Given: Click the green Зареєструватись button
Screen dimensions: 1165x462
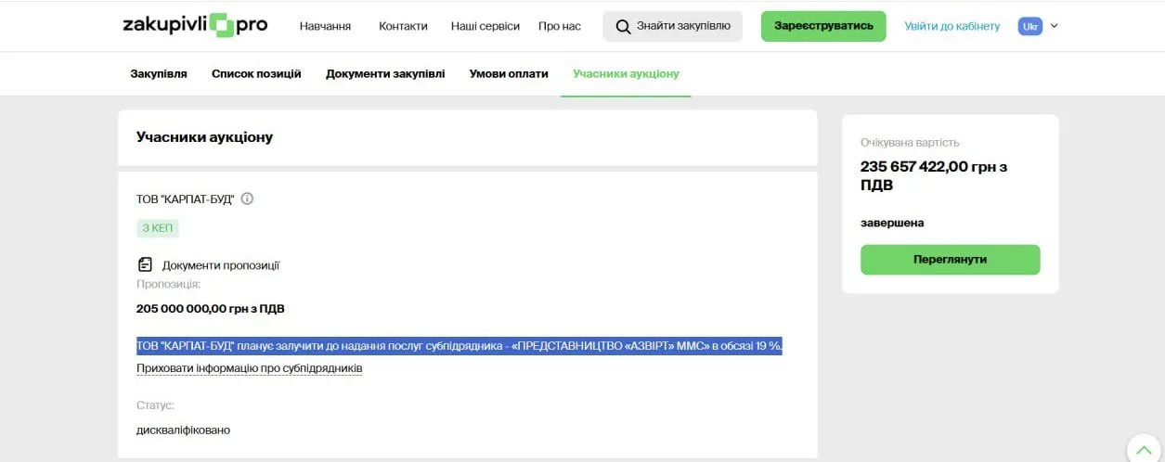Looking at the screenshot, I should click(823, 26).
